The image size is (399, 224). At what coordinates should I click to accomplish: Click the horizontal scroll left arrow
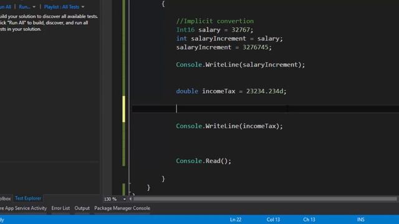[130, 199]
